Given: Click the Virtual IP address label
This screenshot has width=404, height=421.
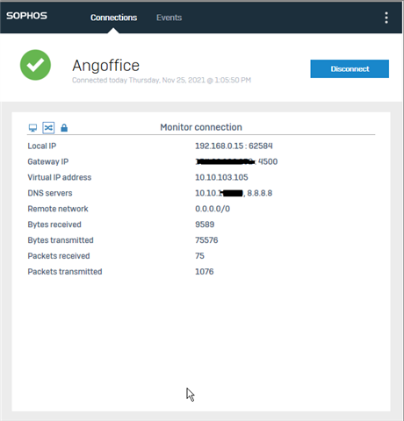Looking at the screenshot, I should tap(60, 177).
